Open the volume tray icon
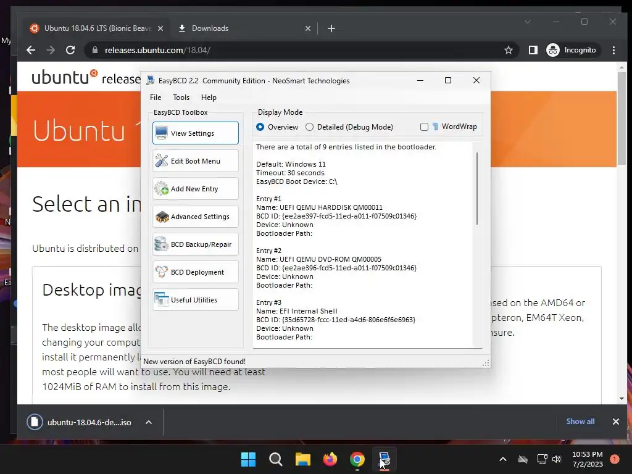 (x=557, y=459)
